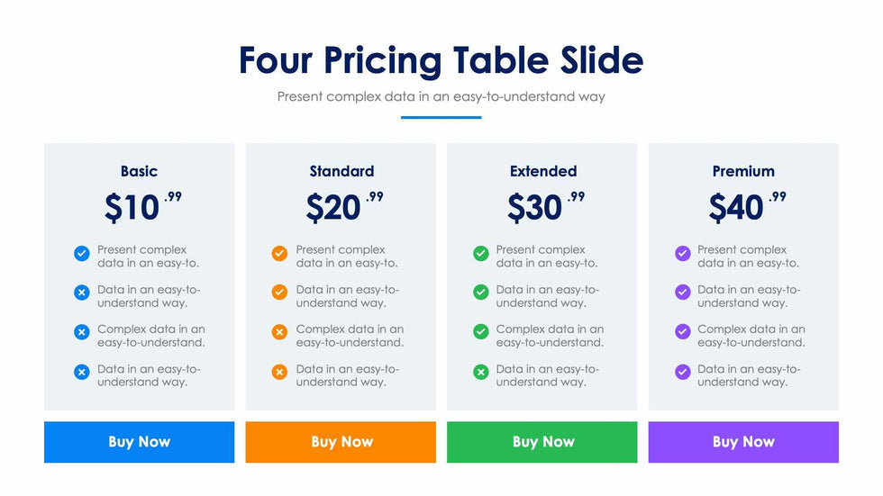The width and height of the screenshot is (883, 496).
Task: Click the Extended plan heading
Action: pos(542,171)
